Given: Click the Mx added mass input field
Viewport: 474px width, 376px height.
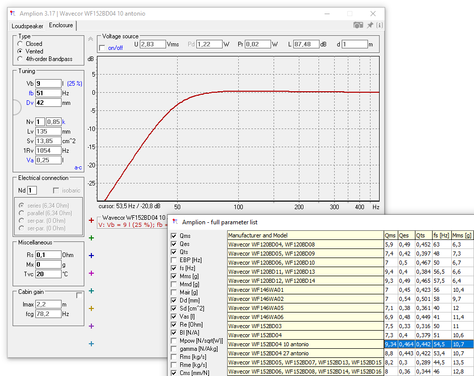Looking at the screenshot, I should point(48,265).
